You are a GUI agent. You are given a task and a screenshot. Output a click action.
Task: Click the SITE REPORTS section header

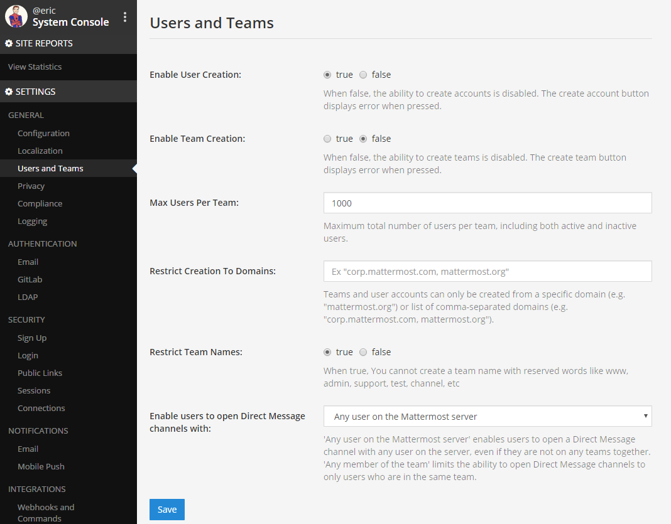pyautogui.click(x=68, y=43)
